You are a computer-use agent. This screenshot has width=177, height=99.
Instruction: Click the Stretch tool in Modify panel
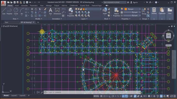[32, 16]
